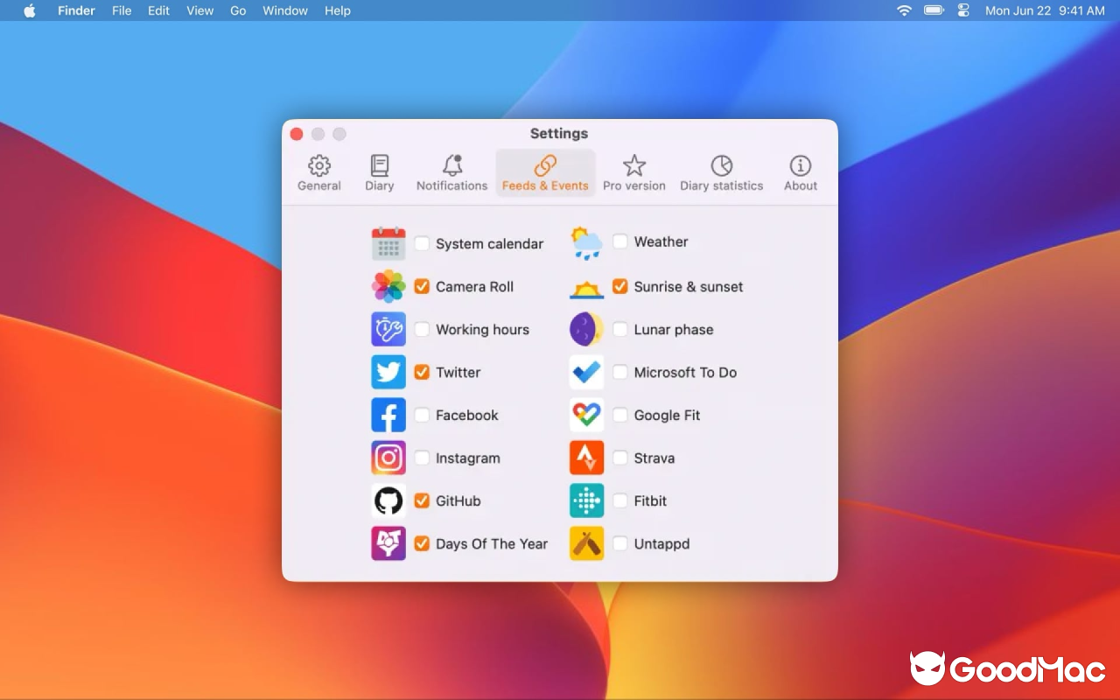1120x700 pixels.
Task: Open the Pro version tab
Action: coord(634,172)
